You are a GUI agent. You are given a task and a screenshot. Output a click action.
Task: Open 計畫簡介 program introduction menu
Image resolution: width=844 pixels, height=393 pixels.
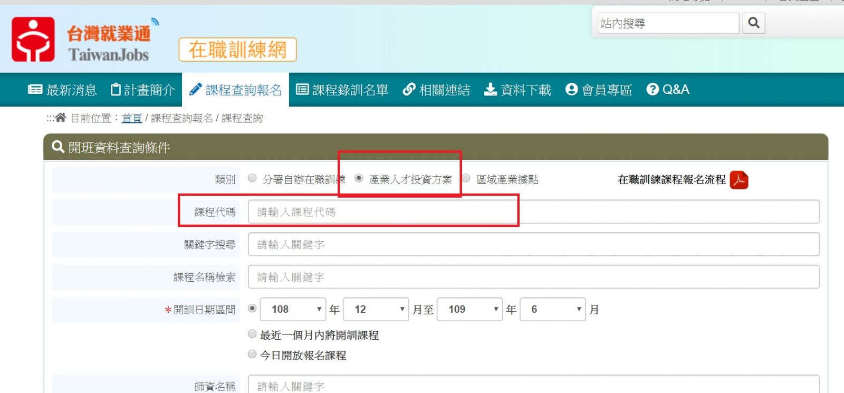[x=142, y=90]
